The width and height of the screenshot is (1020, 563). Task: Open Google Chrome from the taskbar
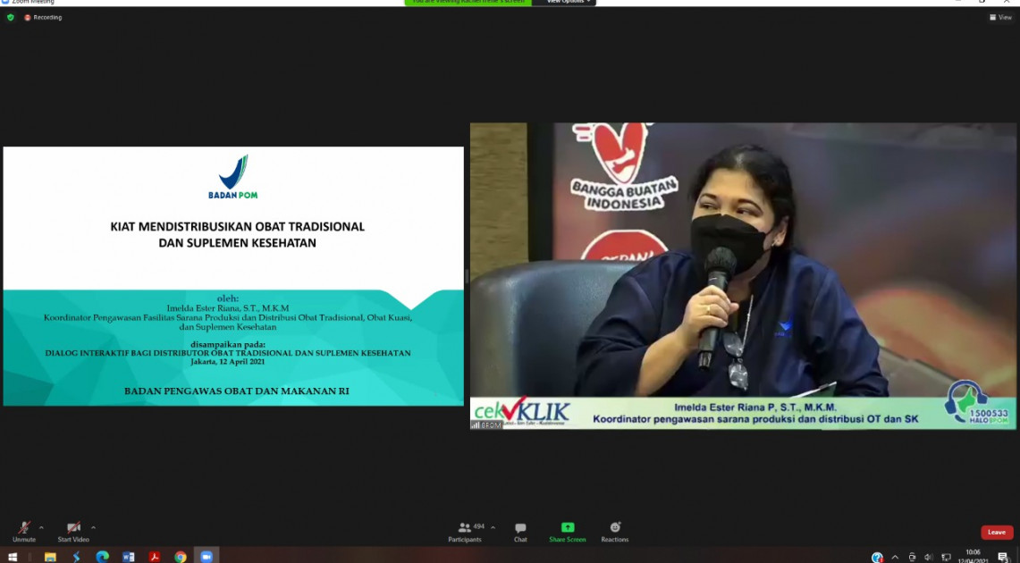coord(181,557)
